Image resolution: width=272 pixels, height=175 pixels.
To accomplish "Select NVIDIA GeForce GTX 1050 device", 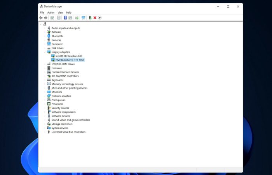I will [x=70, y=60].
